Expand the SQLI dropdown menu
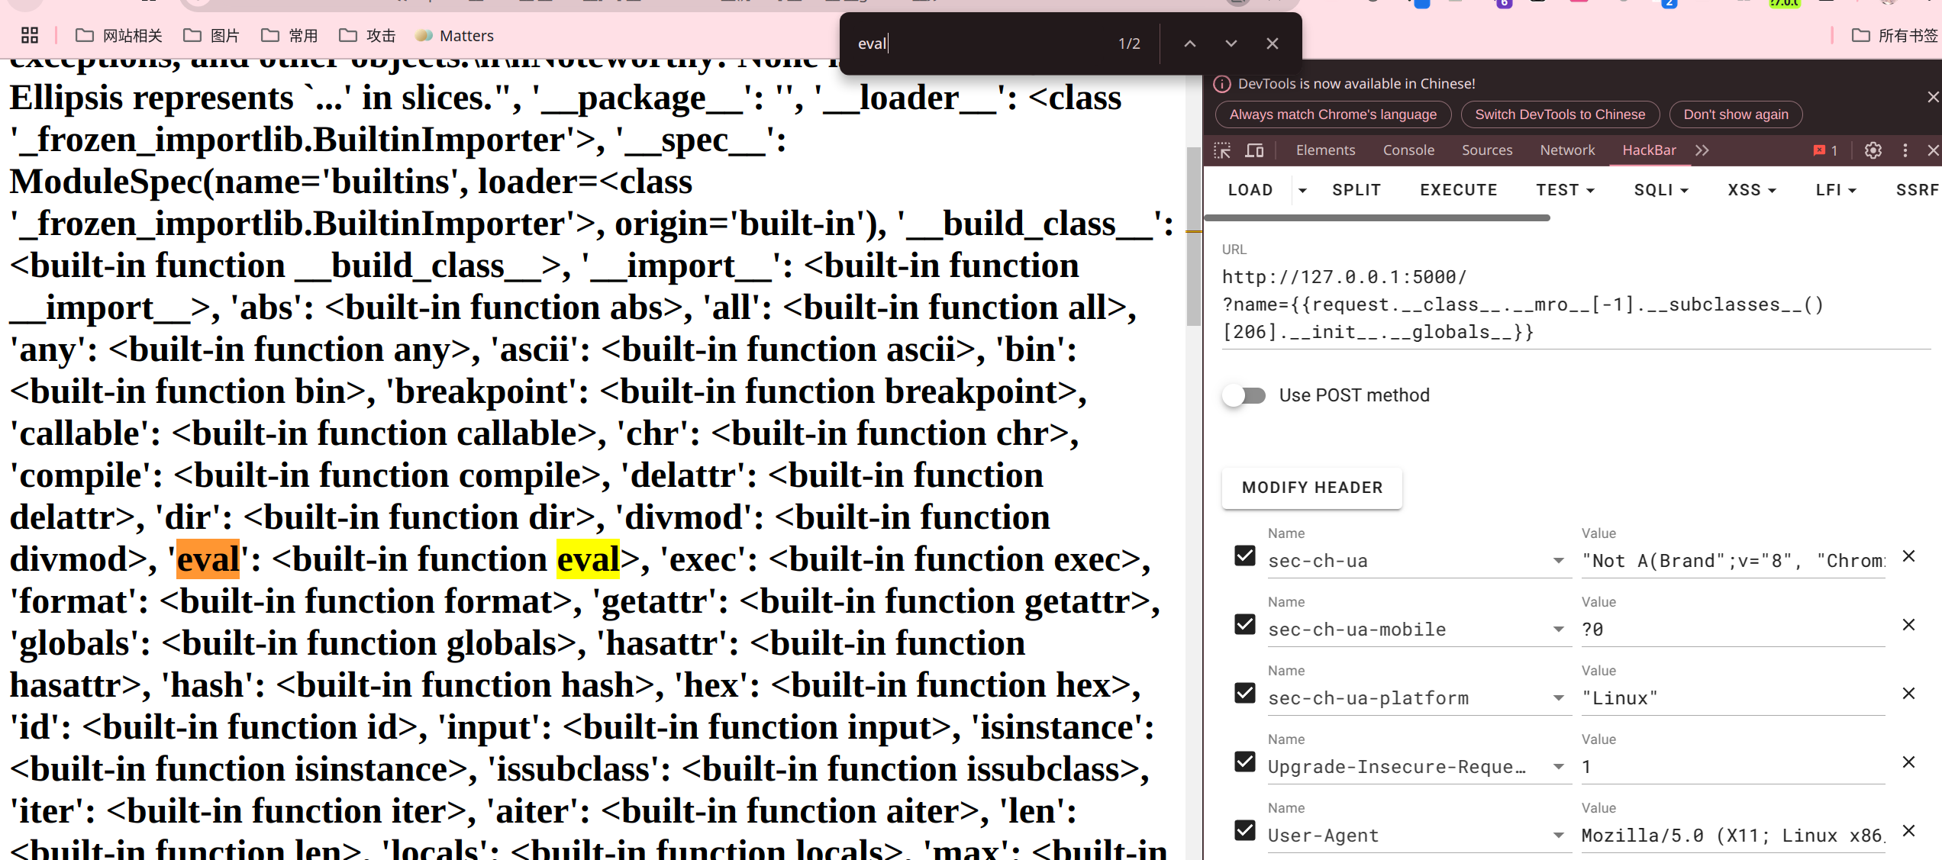The height and width of the screenshot is (860, 1942). click(x=1660, y=190)
